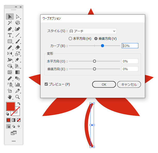The height and width of the screenshot is (153, 158).
Task: Select the Warp tool
Action: [10, 60]
